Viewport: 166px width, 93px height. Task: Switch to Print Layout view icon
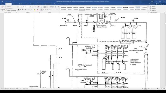(146, 89)
